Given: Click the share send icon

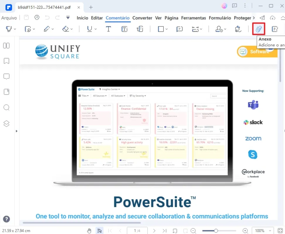Looking at the screenshot, I should [262, 18].
